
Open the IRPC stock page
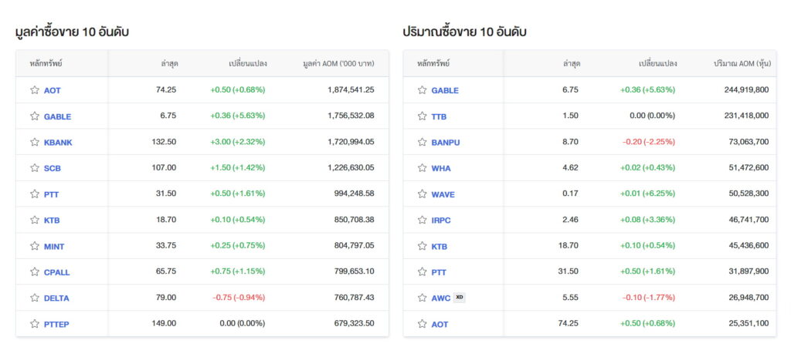(x=441, y=221)
